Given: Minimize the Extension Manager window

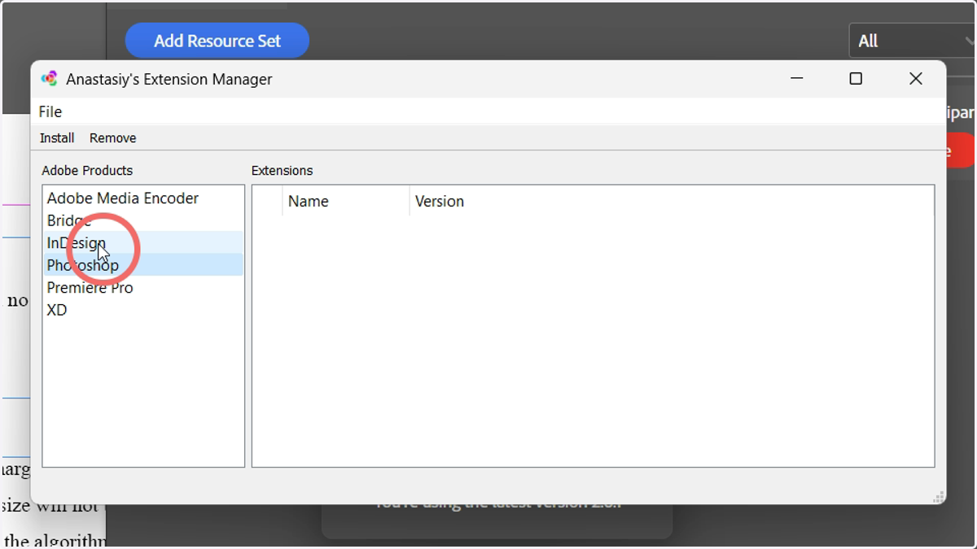Looking at the screenshot, I should tap(796, 79).
